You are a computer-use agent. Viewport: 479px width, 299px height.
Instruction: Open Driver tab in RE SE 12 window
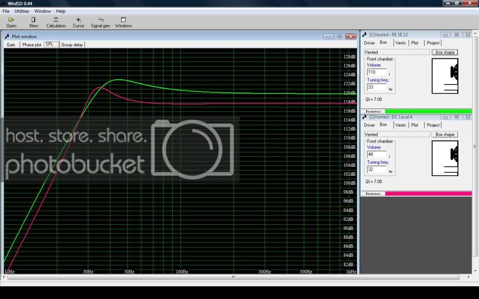click(369, 43)
